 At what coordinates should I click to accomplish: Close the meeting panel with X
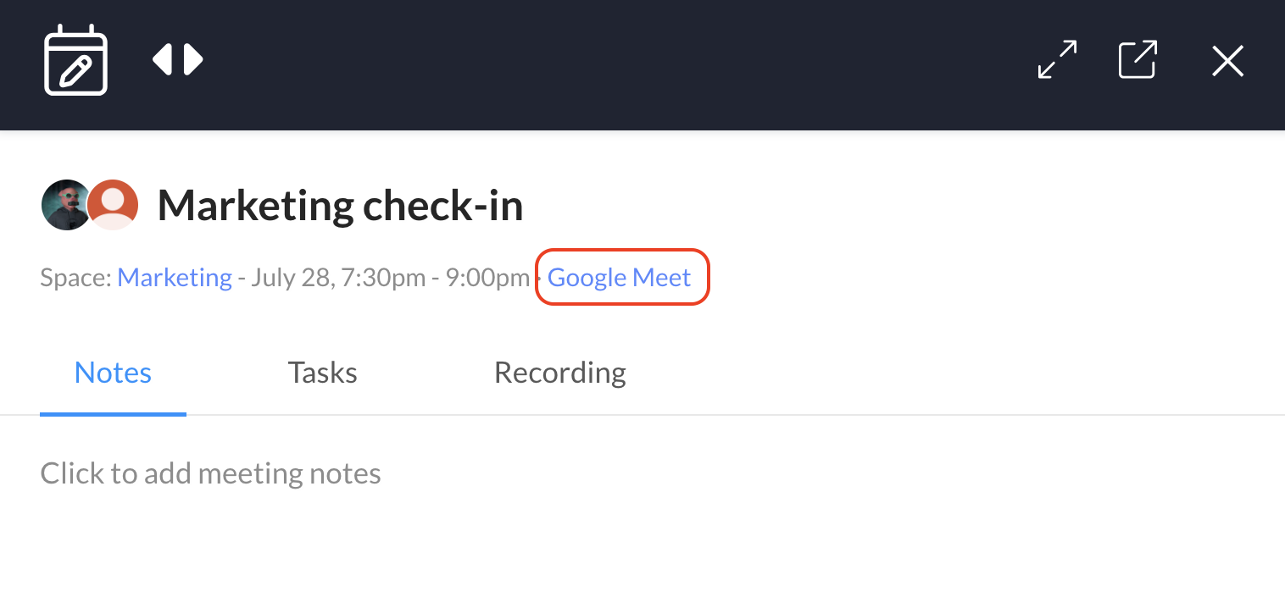1227,61
